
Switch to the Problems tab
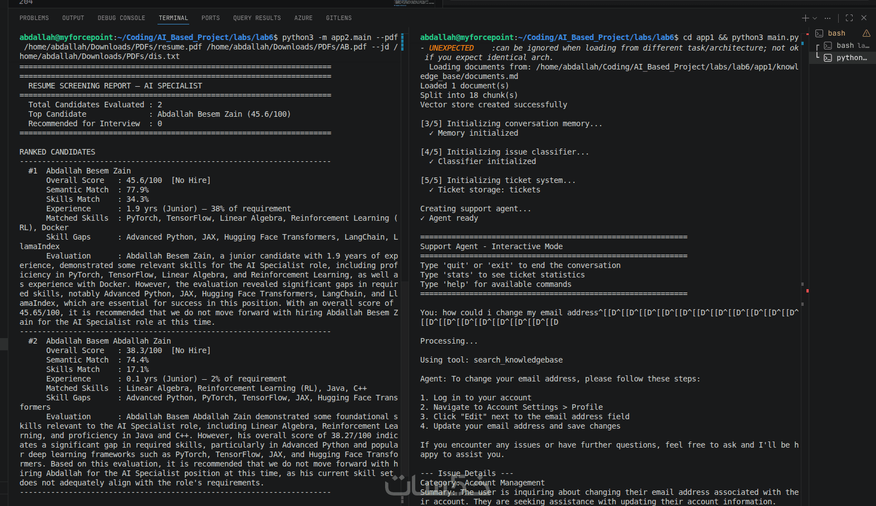tap(34, 18)
